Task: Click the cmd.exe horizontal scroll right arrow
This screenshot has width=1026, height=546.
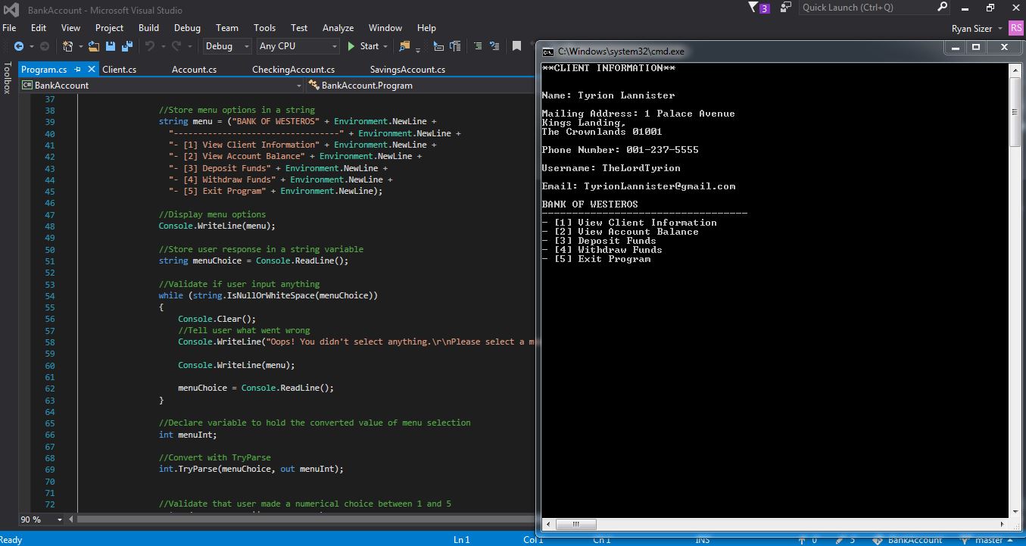Action: coord(1003,524)
